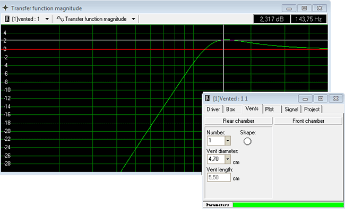The image size is (345, 209).
Task: Switch to the Plot tab
Action: (x=269, y=109)
